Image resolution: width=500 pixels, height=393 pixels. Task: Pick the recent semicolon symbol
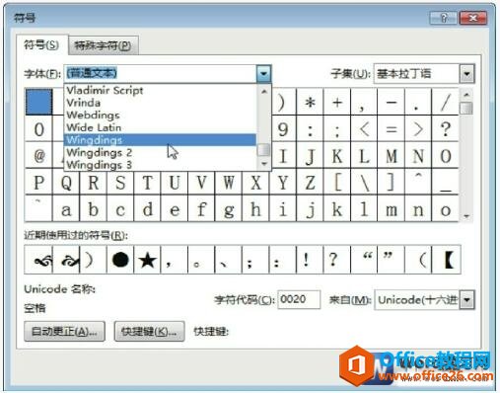click(255, 260)
